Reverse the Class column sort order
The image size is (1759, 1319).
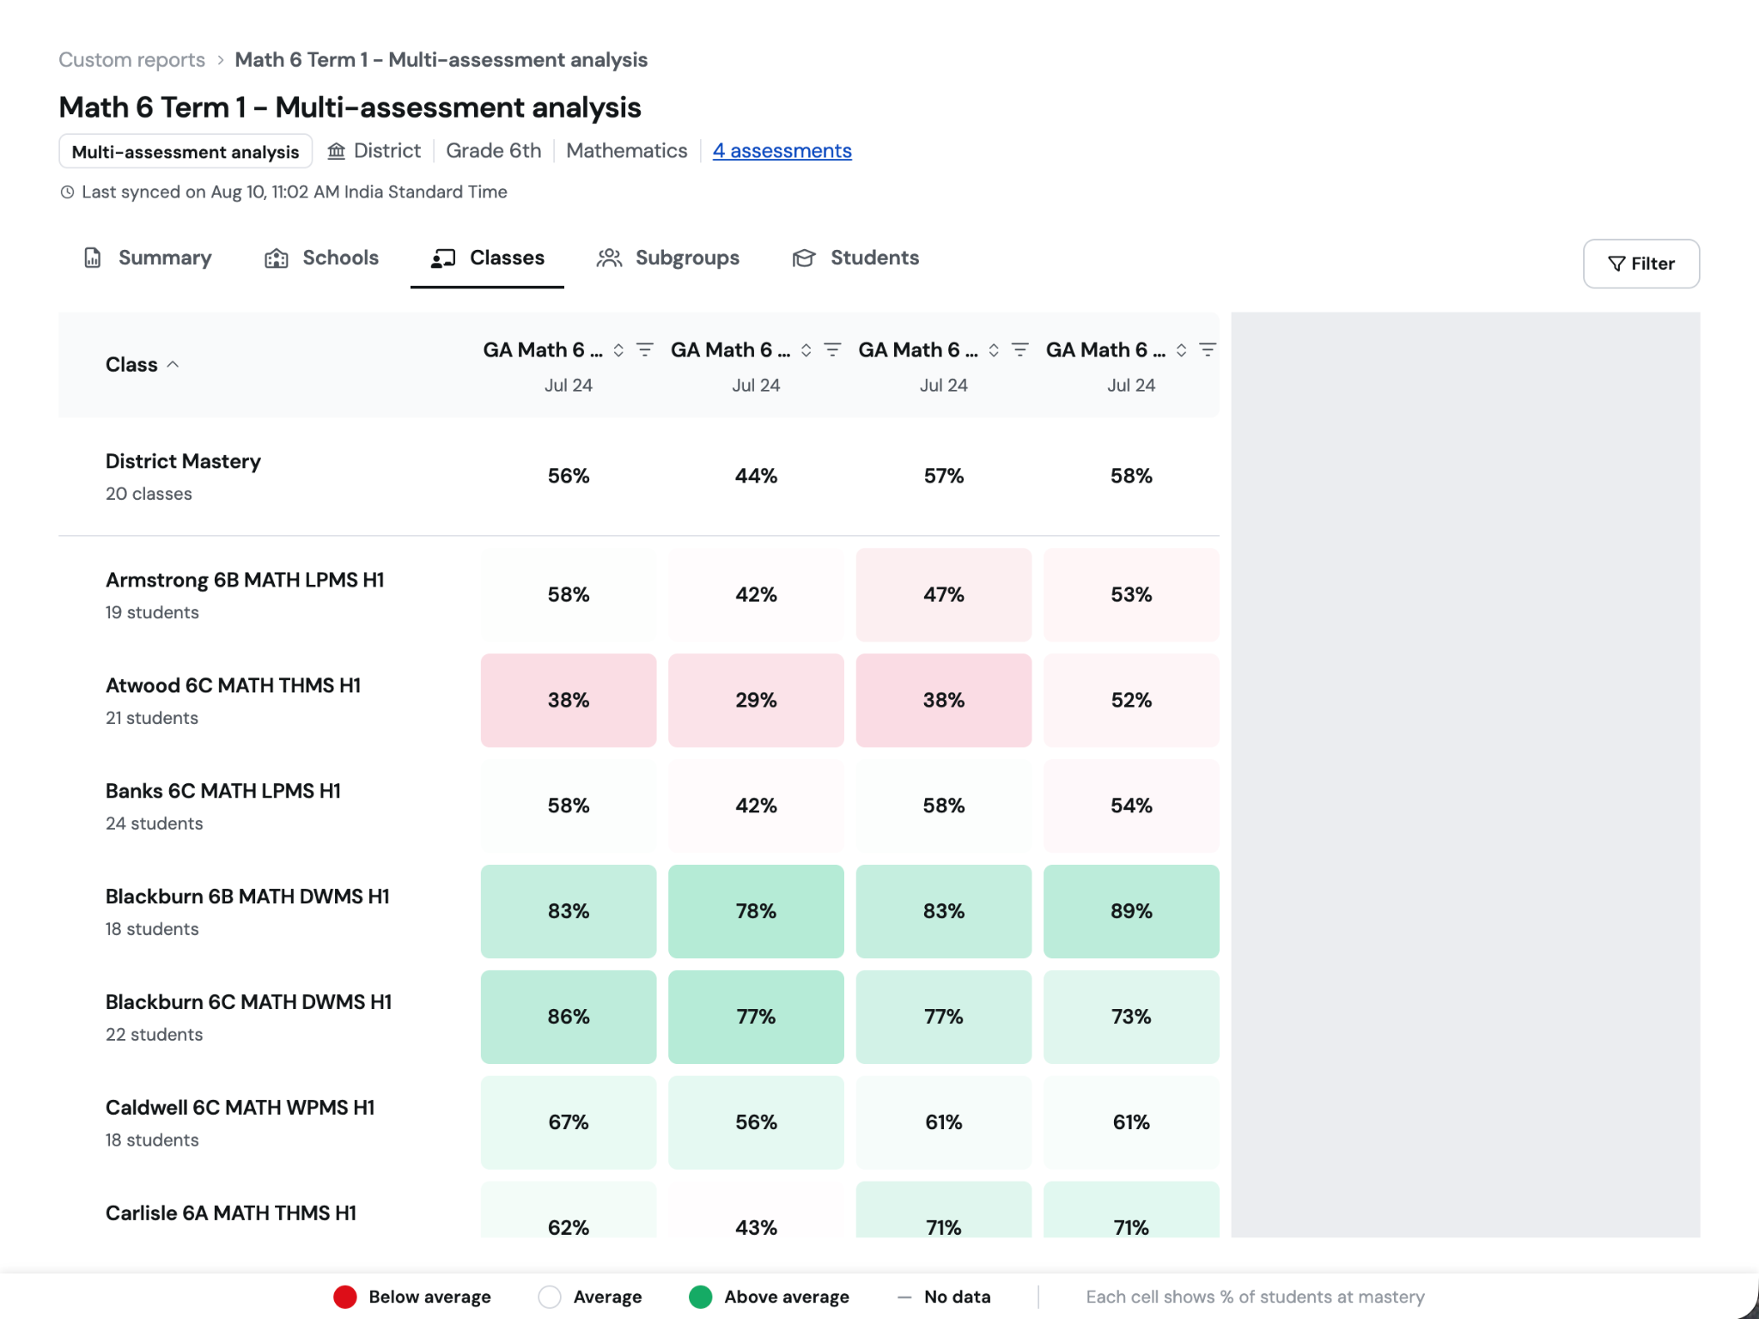coord(142,365)
